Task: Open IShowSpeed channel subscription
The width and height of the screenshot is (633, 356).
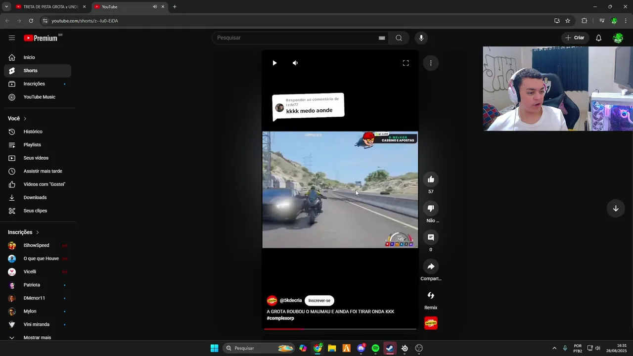Action: click(38, 245)
